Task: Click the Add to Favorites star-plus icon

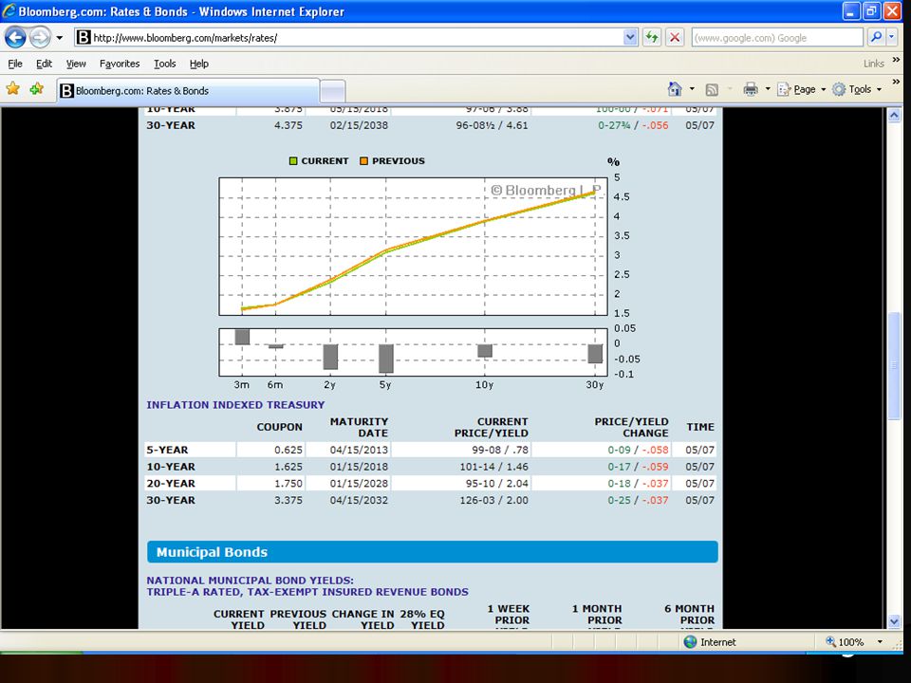Action: 37,89
